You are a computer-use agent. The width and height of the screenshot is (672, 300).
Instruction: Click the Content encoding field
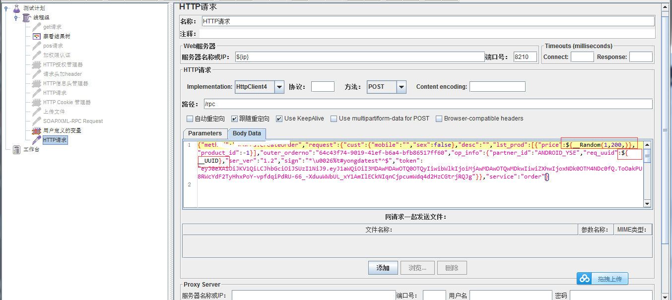[497, 87]
